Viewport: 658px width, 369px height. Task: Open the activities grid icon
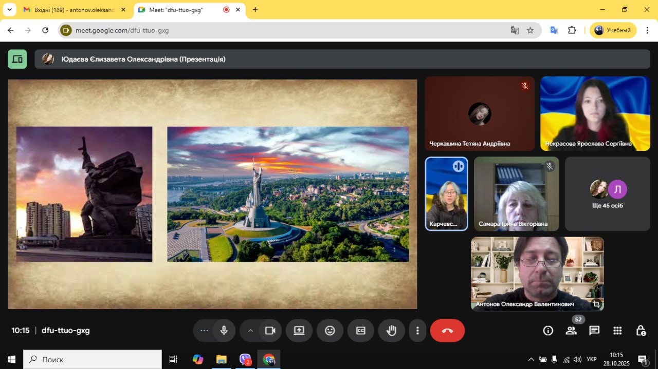pos(617,331)
